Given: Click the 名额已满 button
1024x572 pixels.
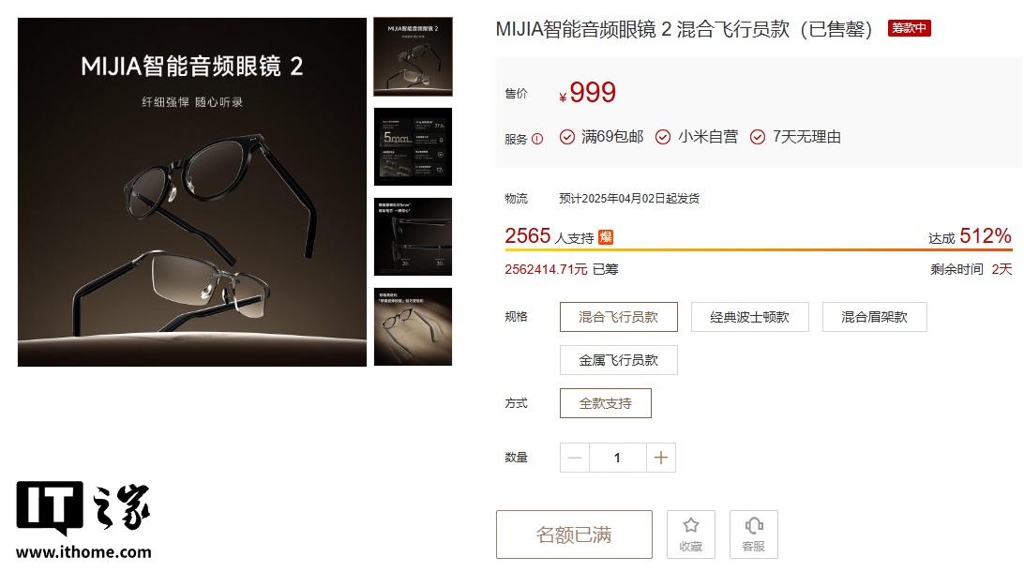Looking at the screenshot, I should coord(574,534).
